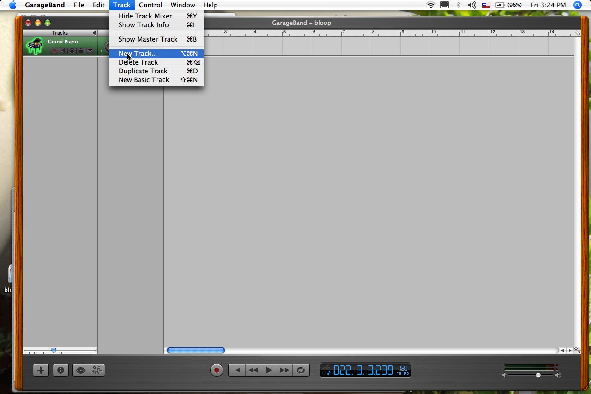Open the File menu
Viewport: 591px width, 394px height.
[78, 5]
